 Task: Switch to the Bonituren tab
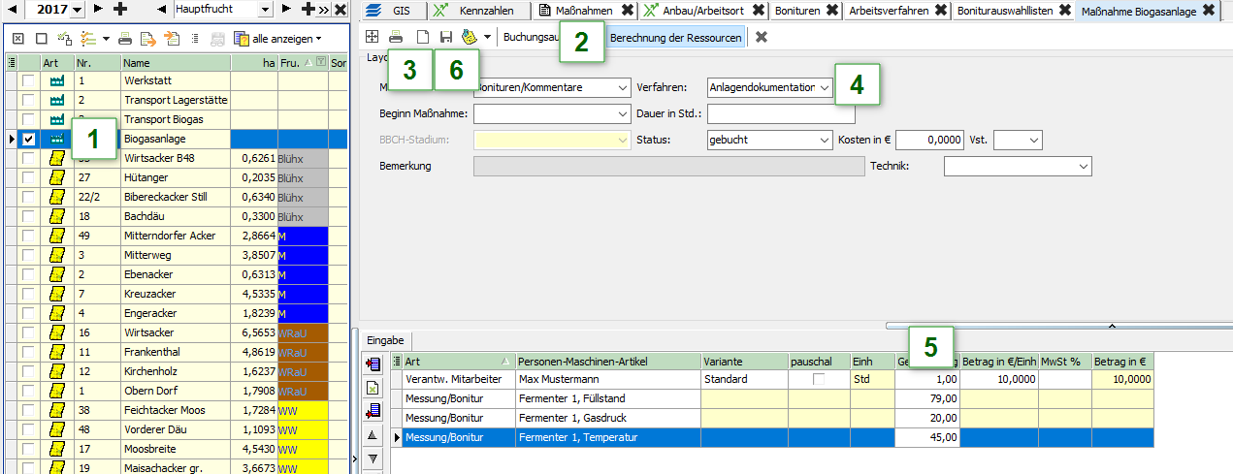(x=797, y=11)
